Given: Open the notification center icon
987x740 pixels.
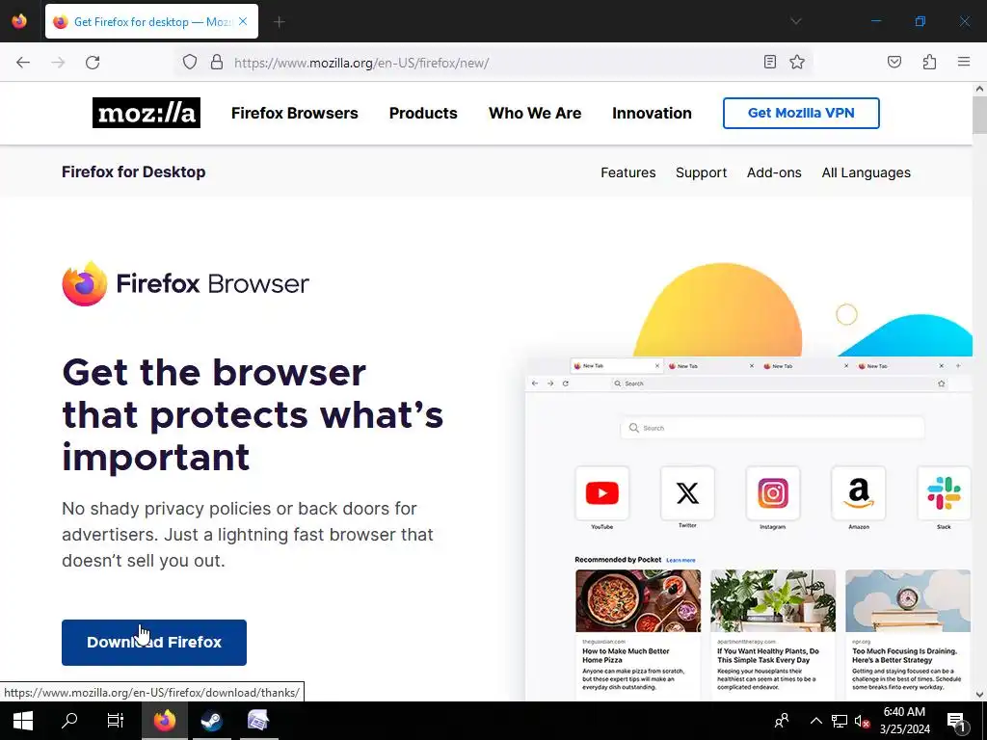Looking at the screenshot, I should pos(956,721).
